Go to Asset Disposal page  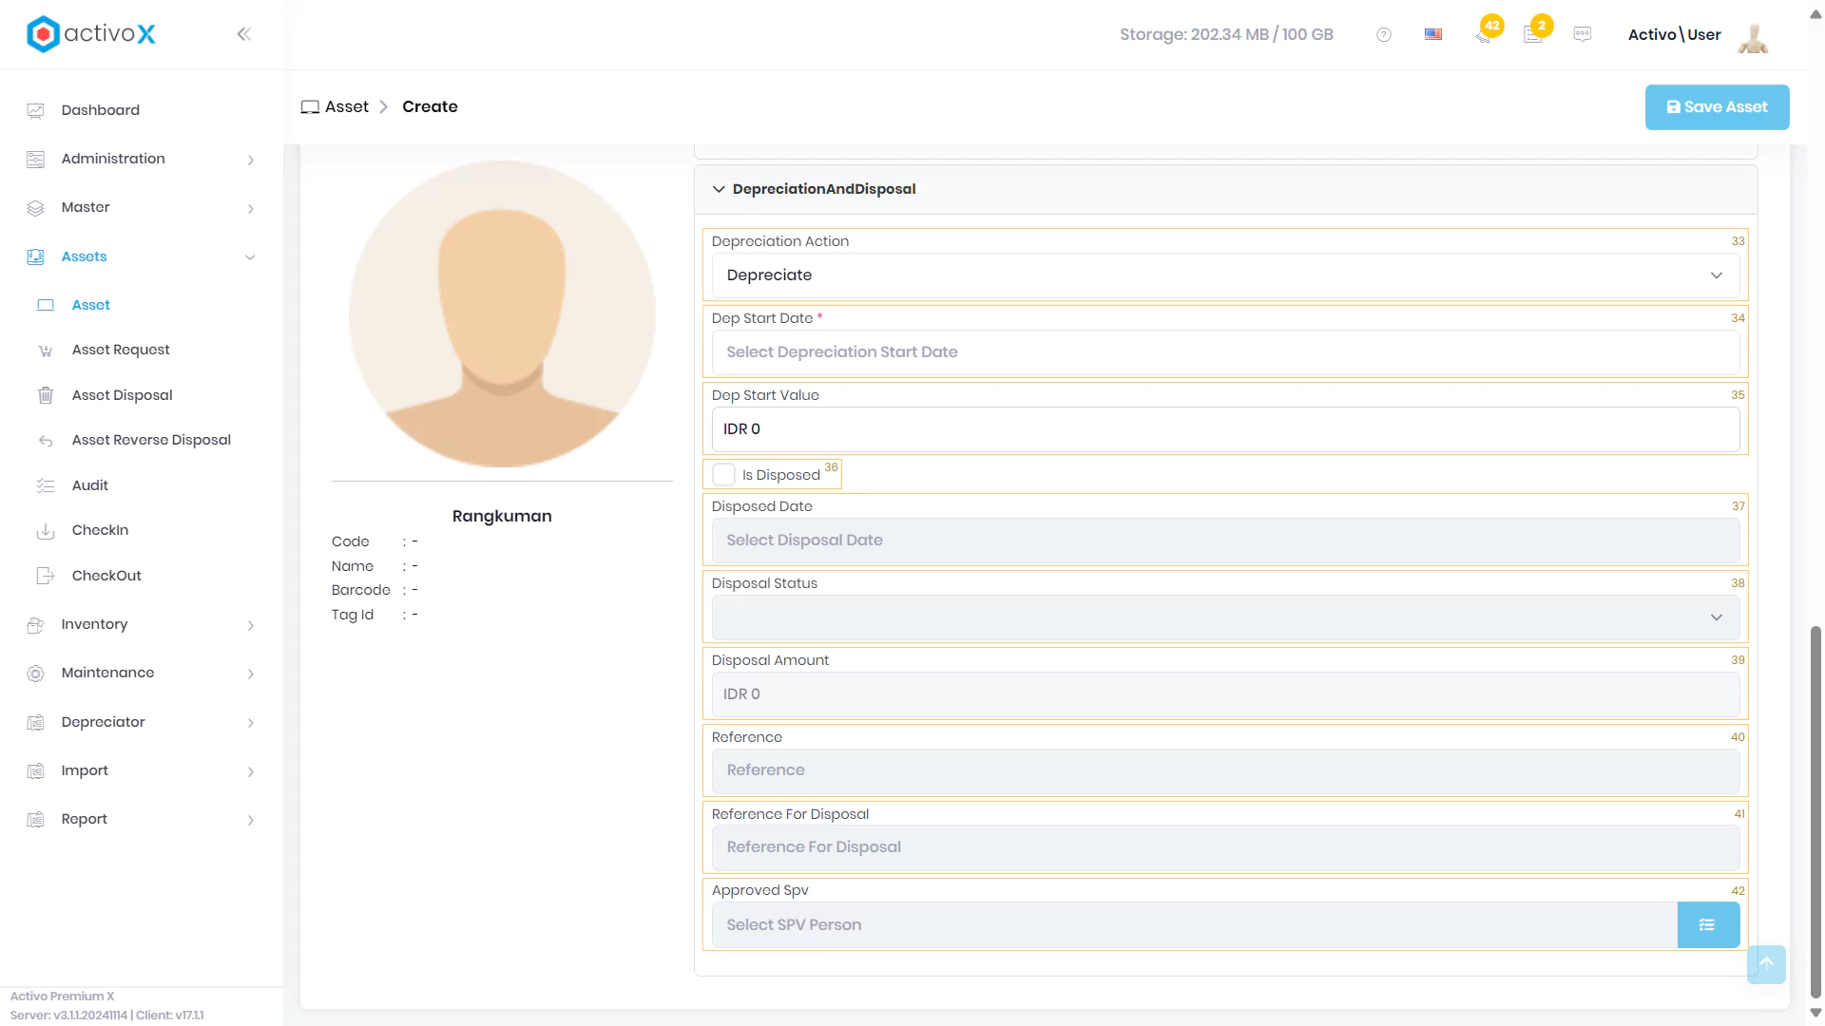pyautogui.click(x=123, y=395)
